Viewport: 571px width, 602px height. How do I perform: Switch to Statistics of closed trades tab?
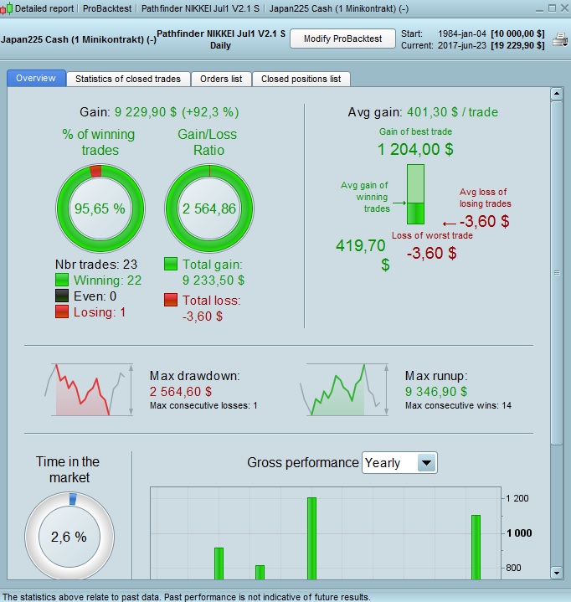point(128,79)
